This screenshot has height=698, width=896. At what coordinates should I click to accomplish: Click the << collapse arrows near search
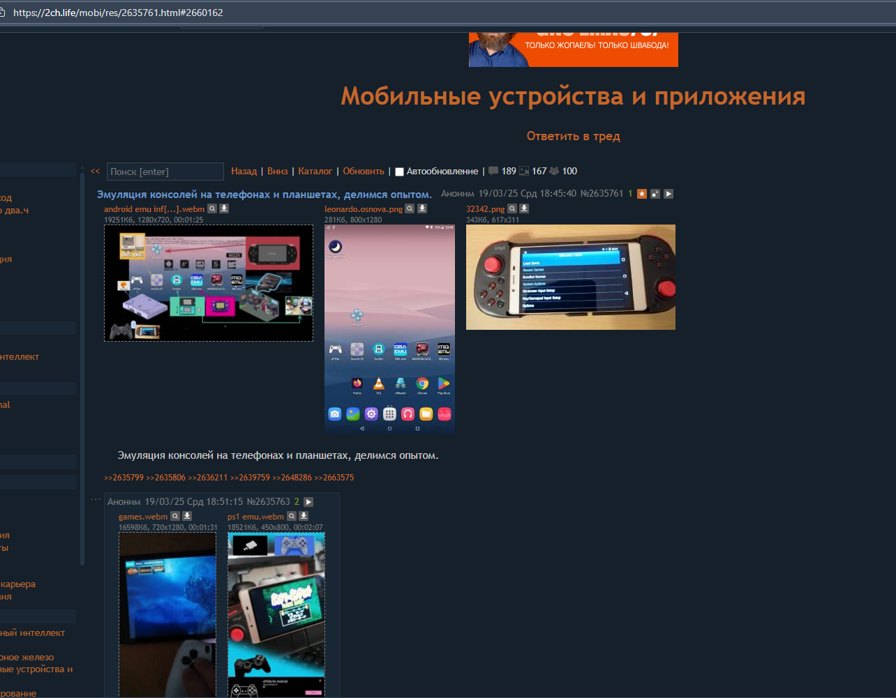[x=95, y=172]
